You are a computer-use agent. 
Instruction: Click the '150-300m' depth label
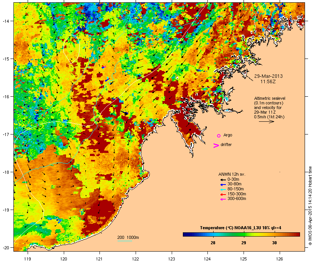tap(237, 194)
